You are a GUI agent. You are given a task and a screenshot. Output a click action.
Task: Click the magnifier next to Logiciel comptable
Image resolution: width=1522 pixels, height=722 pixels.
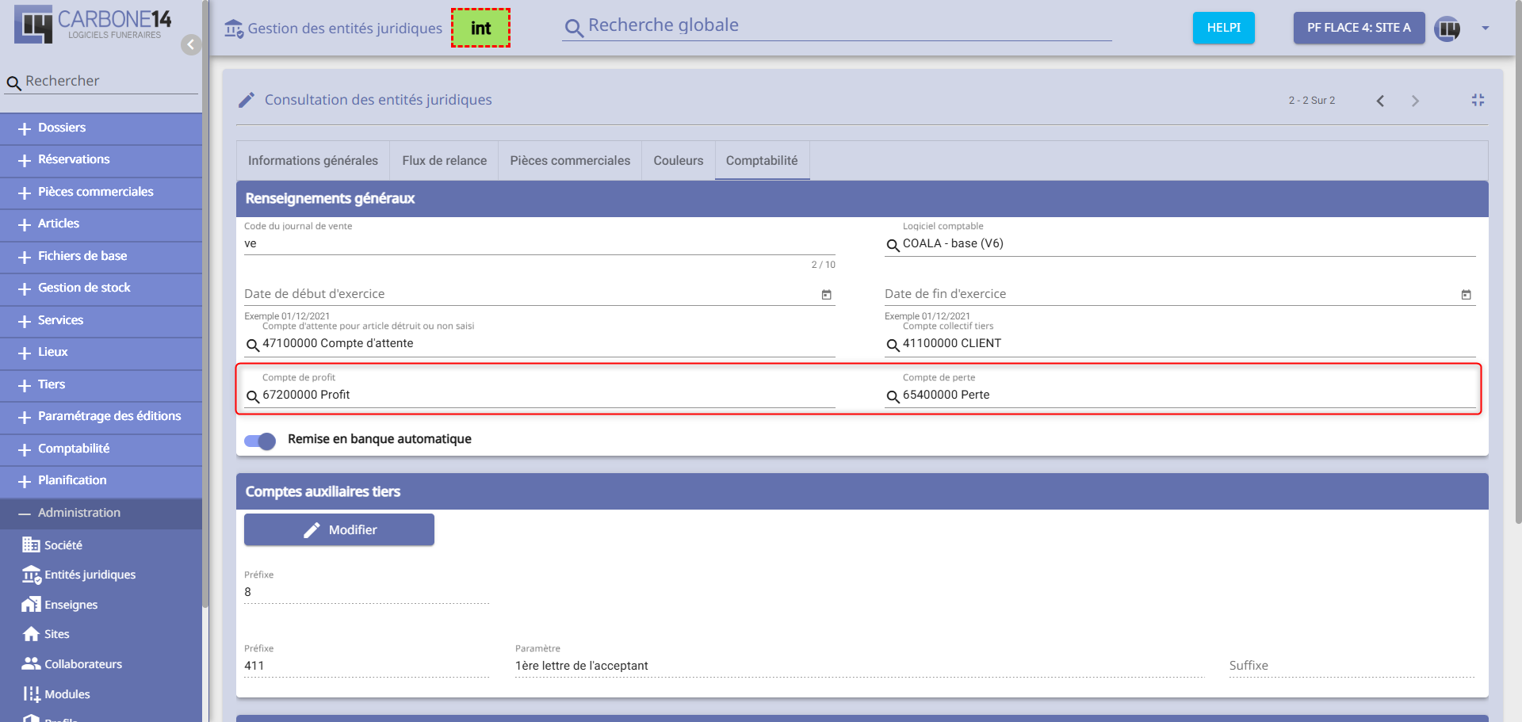893,245
